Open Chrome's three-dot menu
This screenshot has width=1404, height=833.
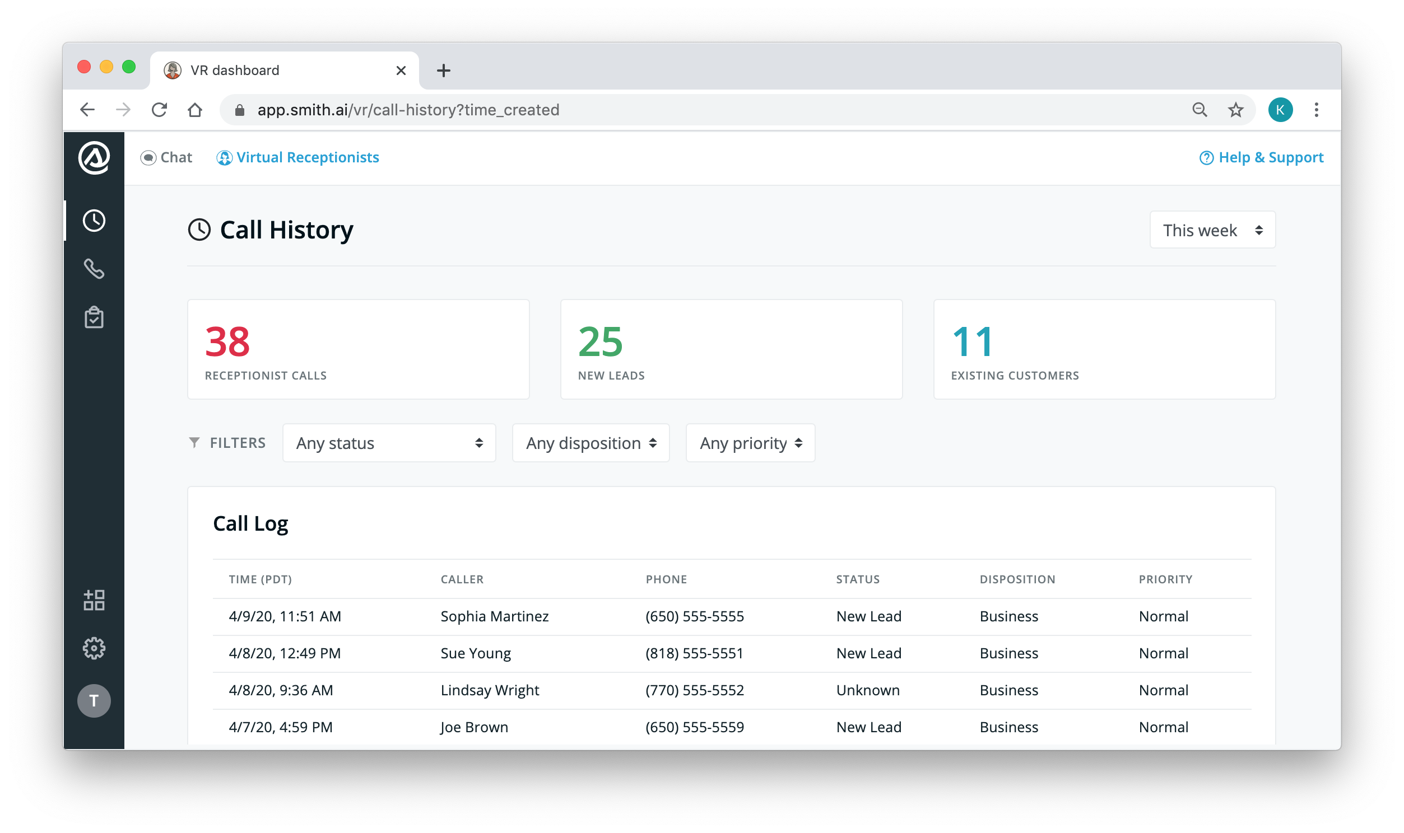point(1316,110)
